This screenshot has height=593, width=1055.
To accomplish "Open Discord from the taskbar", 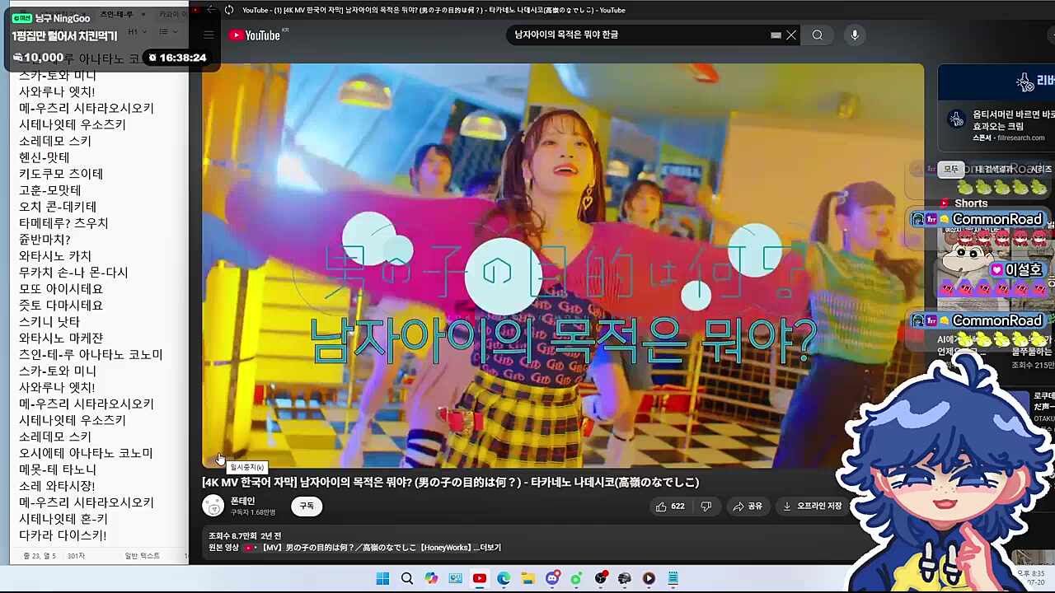I will coord(552,578).
